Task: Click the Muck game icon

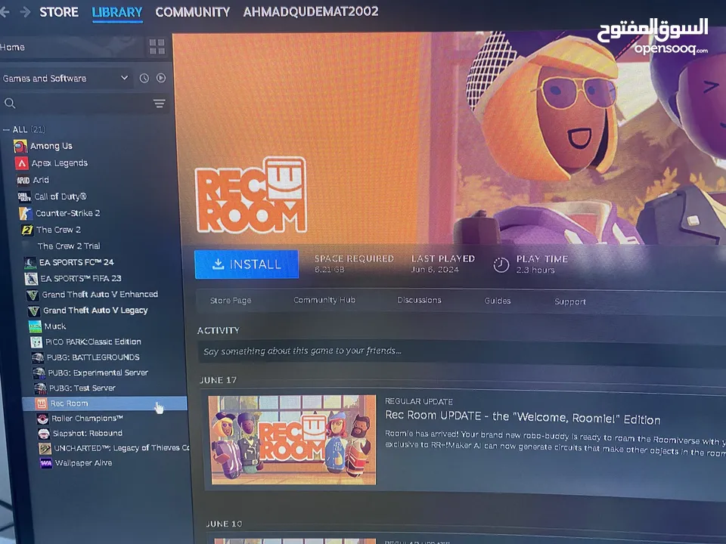Action: (x=36, y=326)
